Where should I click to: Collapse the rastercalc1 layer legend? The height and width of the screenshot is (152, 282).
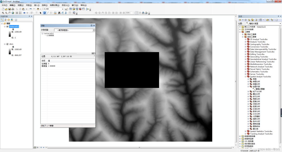(x=5, y=27)
